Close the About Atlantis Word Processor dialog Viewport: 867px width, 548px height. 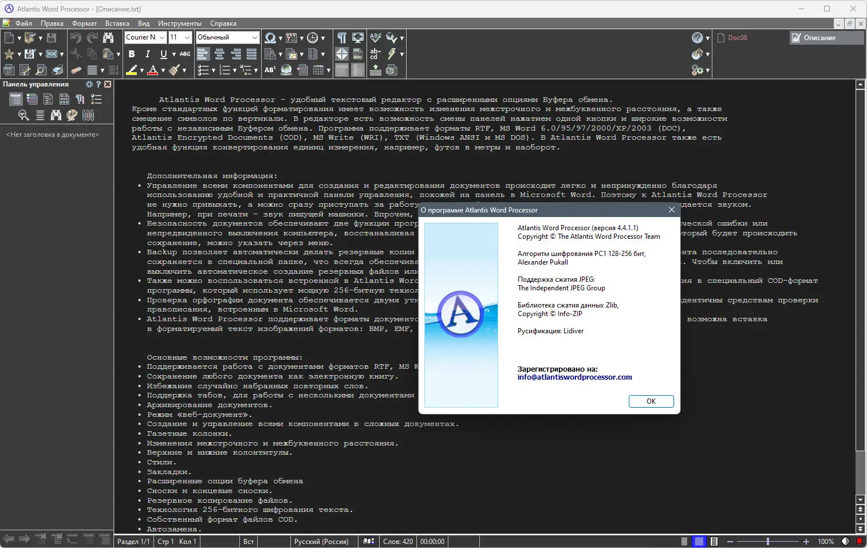point(672,210)
